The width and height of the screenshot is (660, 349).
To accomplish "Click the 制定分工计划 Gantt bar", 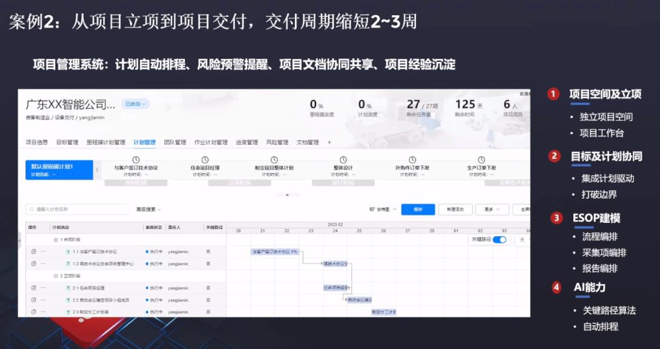I will [383, 312].
